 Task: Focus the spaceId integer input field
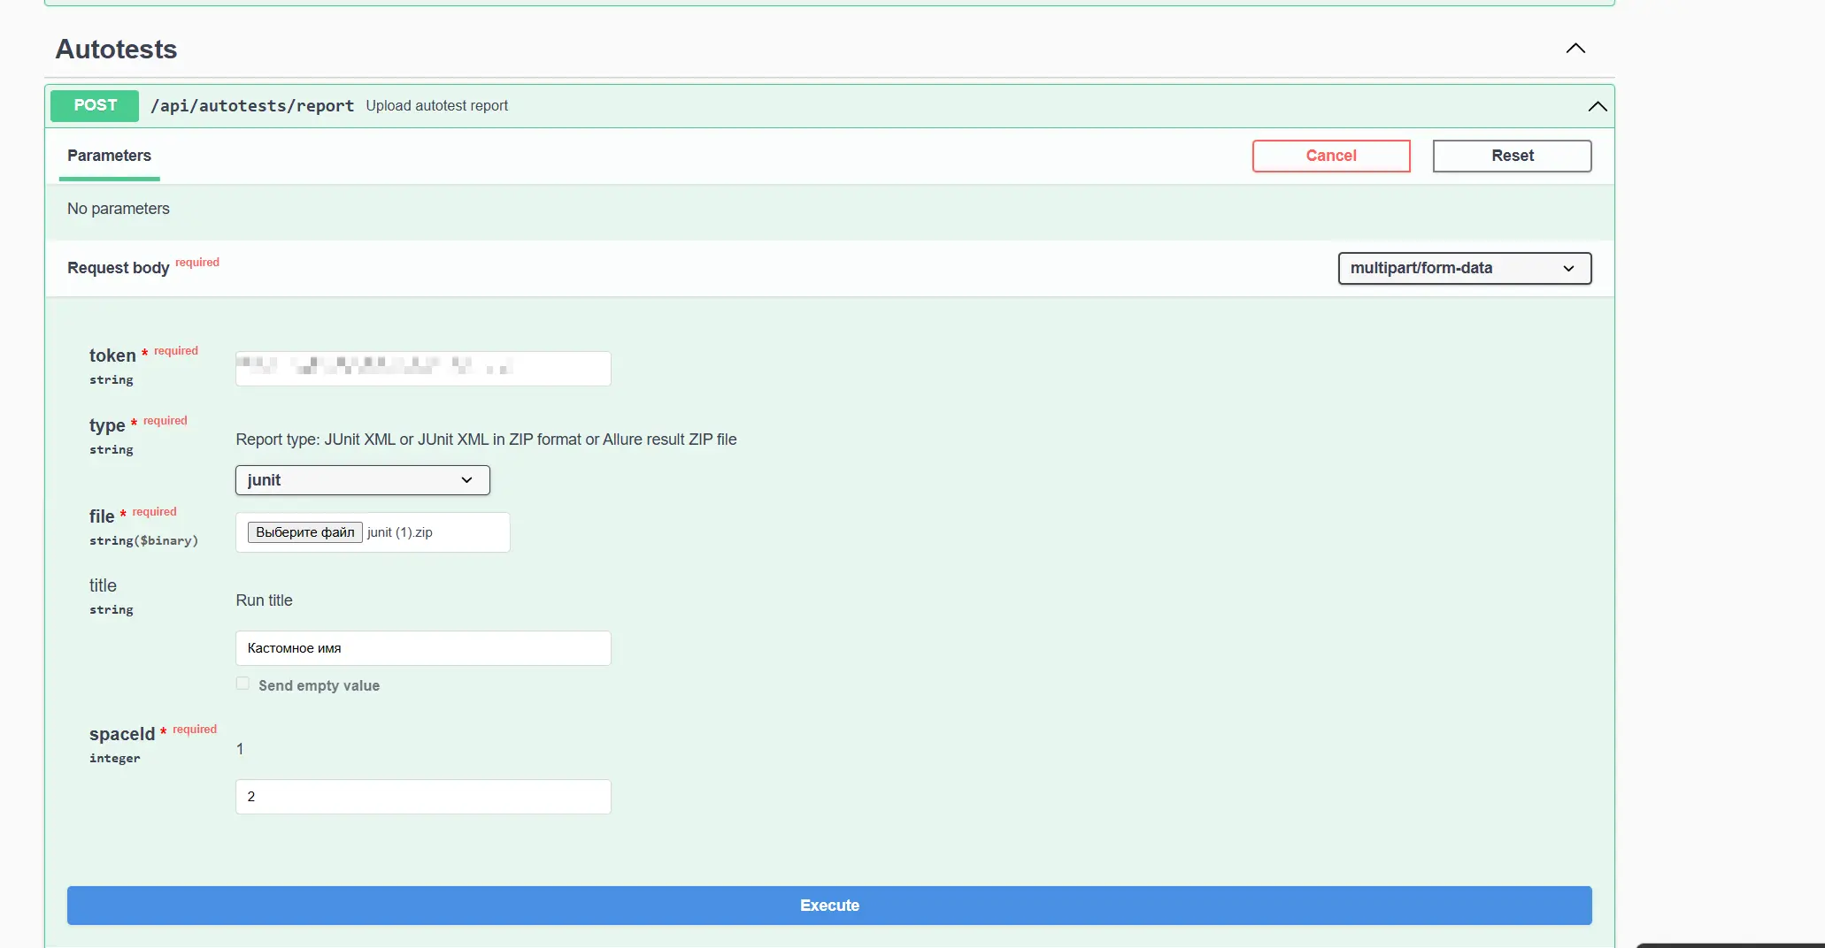tap(423, 797)
